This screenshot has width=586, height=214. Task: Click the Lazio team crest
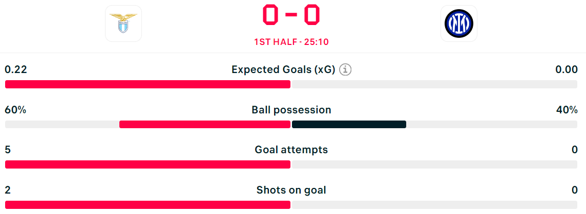[123, 23]
